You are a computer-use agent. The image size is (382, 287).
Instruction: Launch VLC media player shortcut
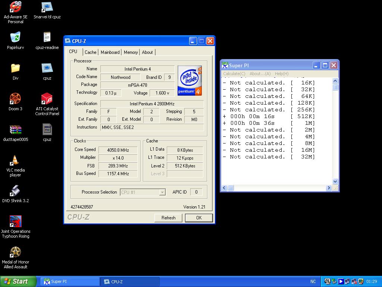(x=15, y=160)
